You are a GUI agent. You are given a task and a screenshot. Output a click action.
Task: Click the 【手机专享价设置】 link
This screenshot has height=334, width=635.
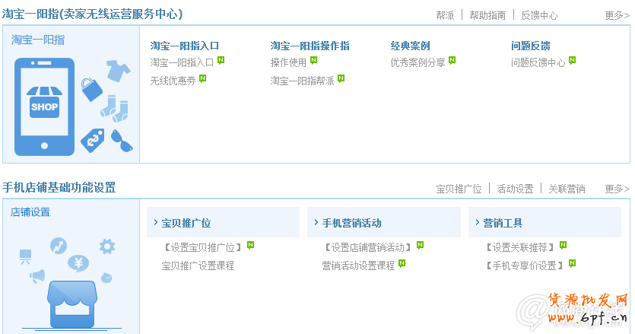[525, 266]
